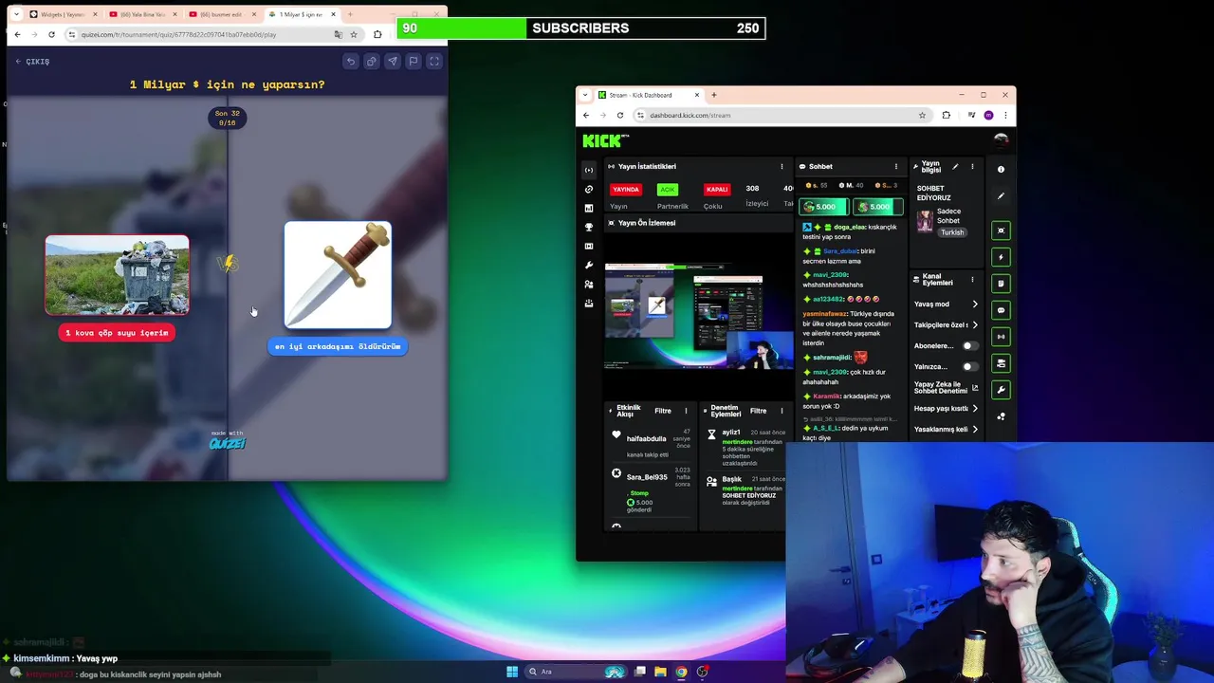The height and width of the screenshot is (683, 1214).
Task: Open Yayın İstatistikleri panel three-dot menu
Action: point(782,166)
